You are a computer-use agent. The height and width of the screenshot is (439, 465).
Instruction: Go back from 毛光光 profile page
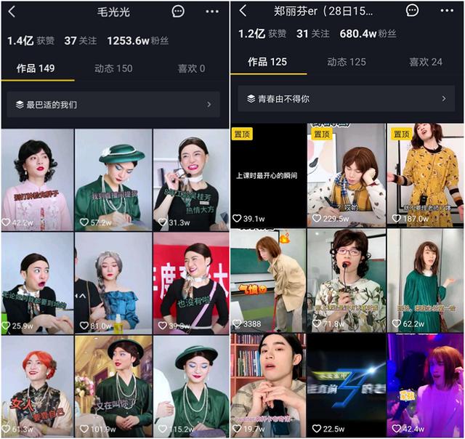pyautogui.click(x=12, y=11)
